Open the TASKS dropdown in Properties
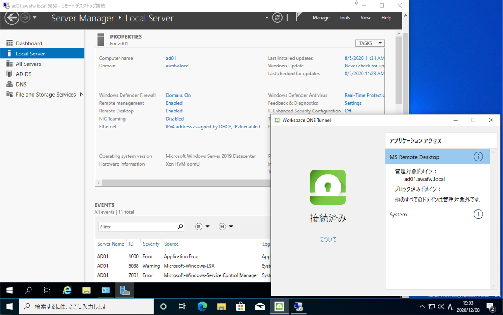Screen dimensions: 503x315 (x=370, y=43)
